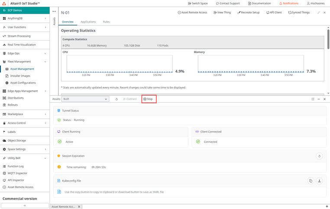
Task: Launch the API Client from the toolbar
Action: coord(274,13)
